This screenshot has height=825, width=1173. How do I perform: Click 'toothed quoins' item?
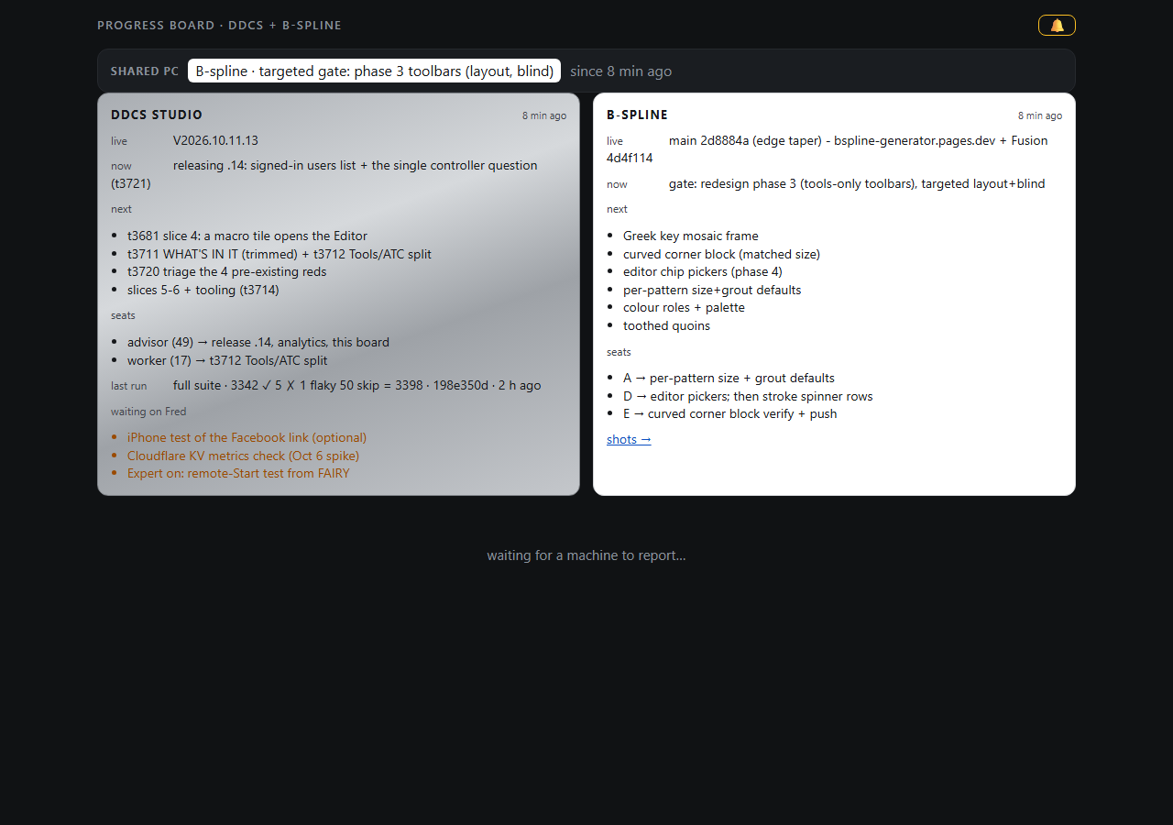click(x=666, y=325)
